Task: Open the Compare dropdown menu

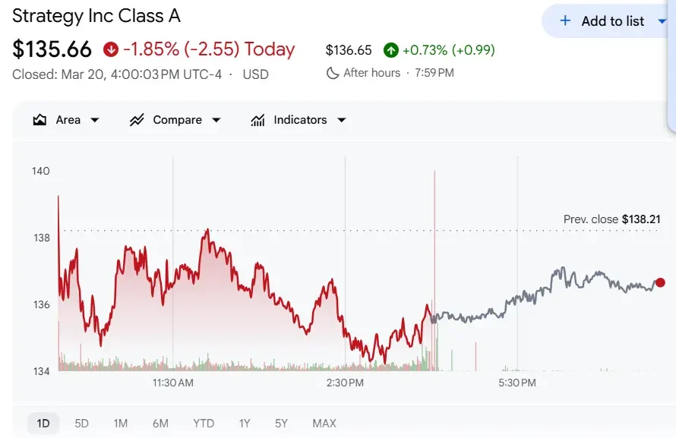Action: [x=216, y=119]
